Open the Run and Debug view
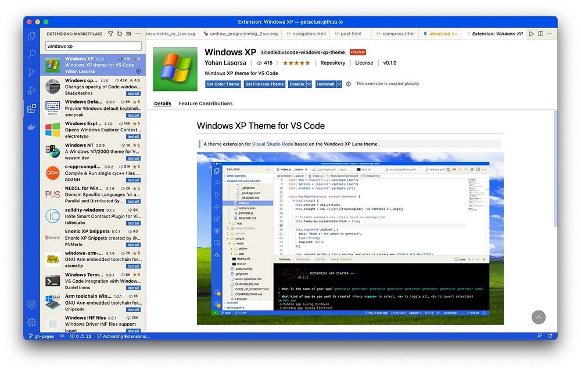This screenshot has height=371, width=581. pos(32,90)
